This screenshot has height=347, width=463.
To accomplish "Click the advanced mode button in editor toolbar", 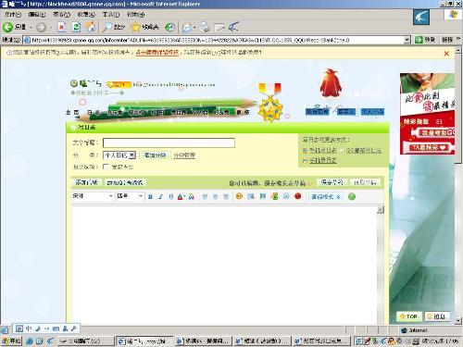I will click(x=326, y=196).
